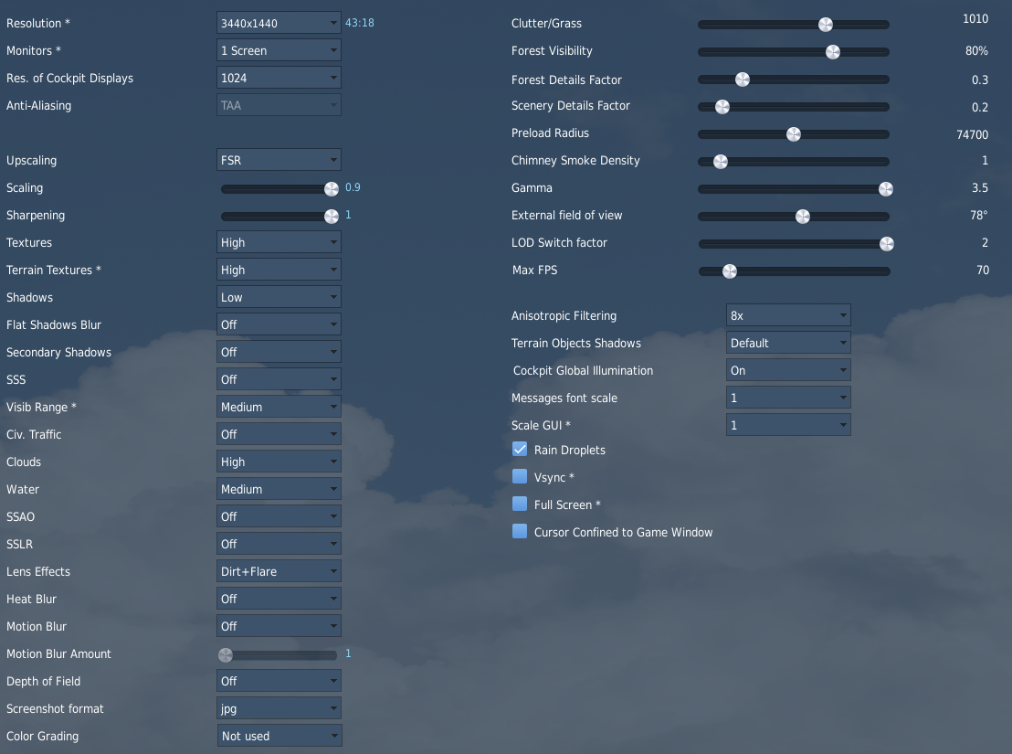Open the Terrain Objects Shadows dropdown
Image resolution: width=1012 pixels, height=754 pixels.
click(788, 343)
